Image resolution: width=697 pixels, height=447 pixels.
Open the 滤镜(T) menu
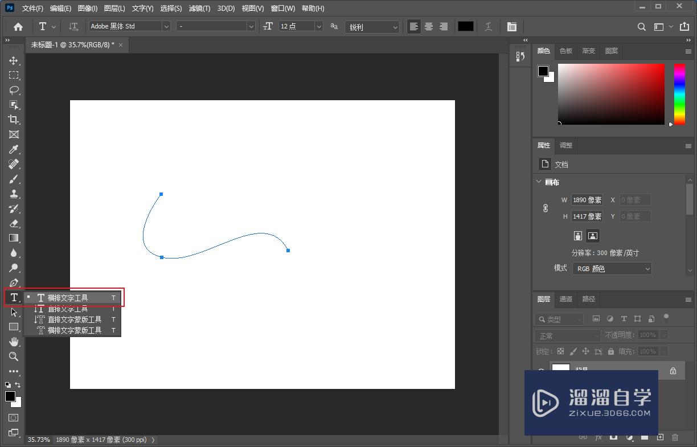pyautogui.click(x=199, y=9)
